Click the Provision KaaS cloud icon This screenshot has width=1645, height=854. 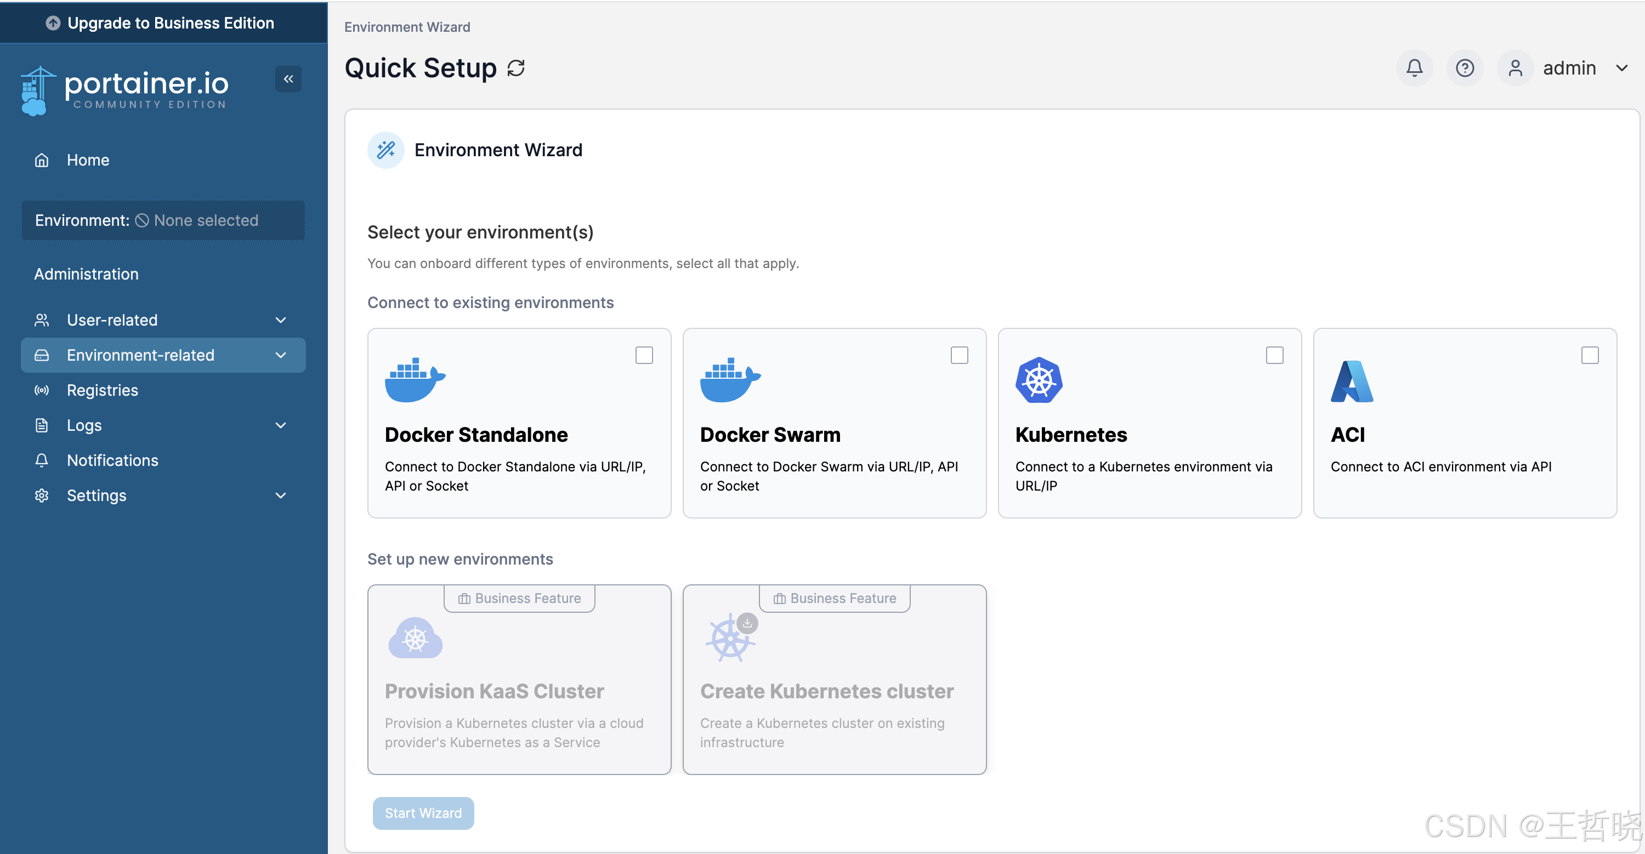click(415, 637)
